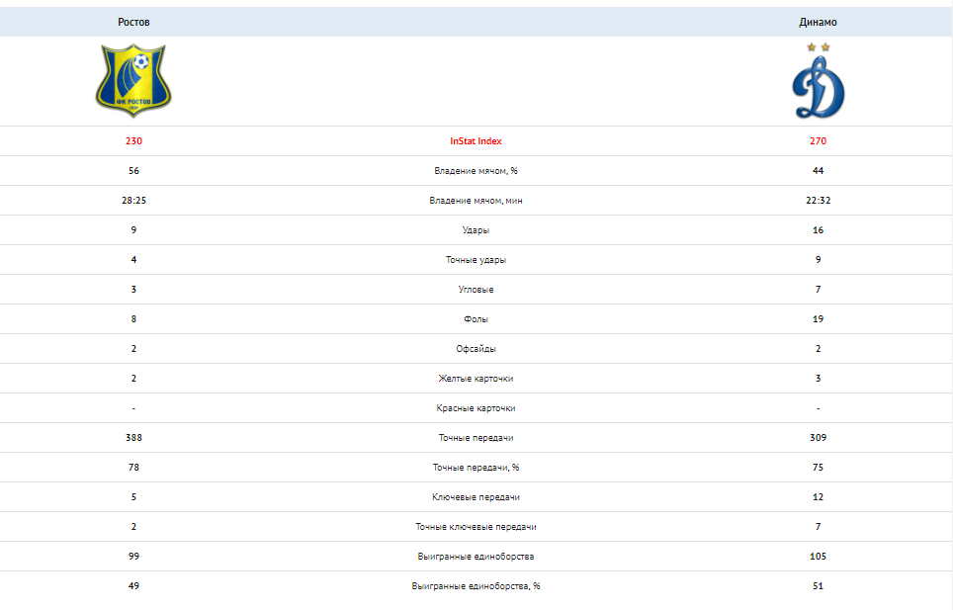The height and width of the screenshot is (610, 953).
Task: Select the Угловые row label
Action: click(x=476, y=290)
